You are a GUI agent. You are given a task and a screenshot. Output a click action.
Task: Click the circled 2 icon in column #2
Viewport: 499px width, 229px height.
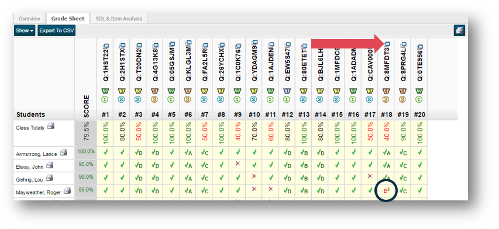(x=122, y=99)
